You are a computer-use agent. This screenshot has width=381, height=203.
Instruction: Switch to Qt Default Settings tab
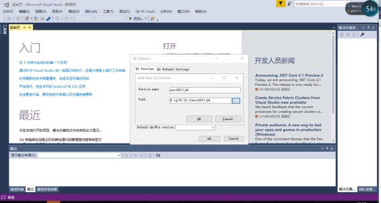click(x=173, y=69)
